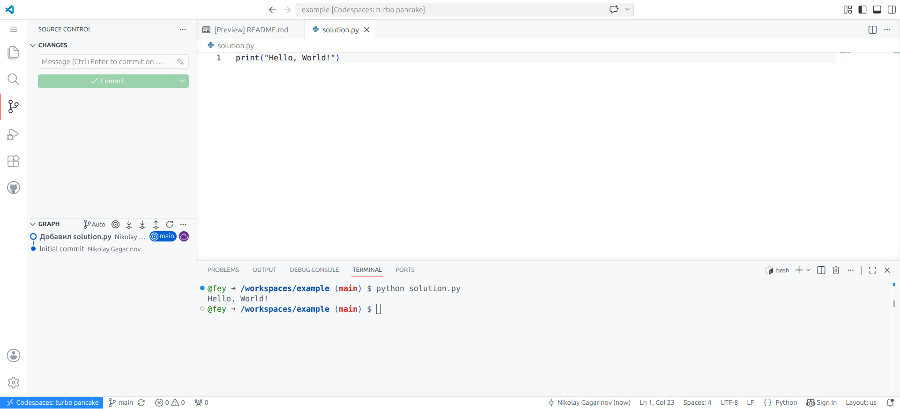Open the hamburger application menu
The image size is (900, 409).
pos(14,29)
